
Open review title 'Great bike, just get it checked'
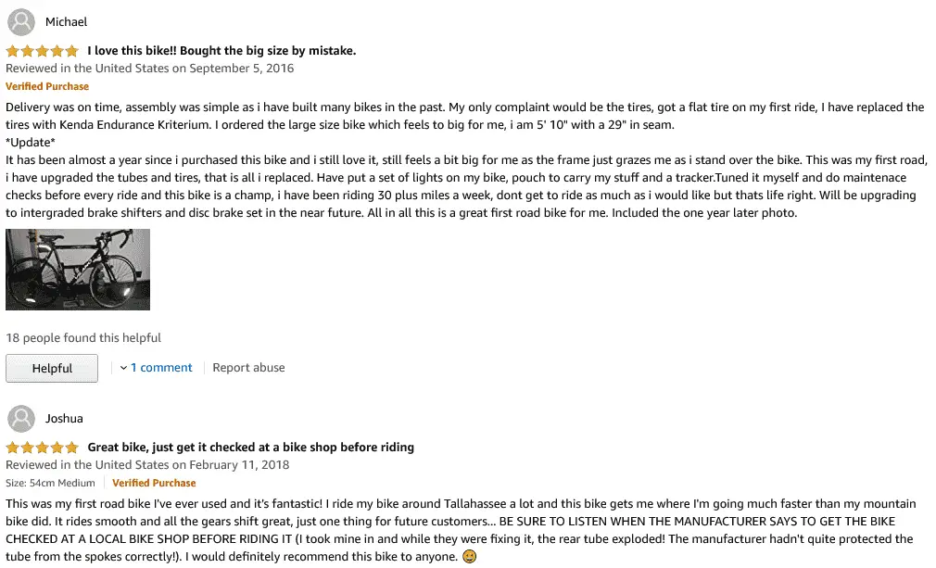click(251, 448)
